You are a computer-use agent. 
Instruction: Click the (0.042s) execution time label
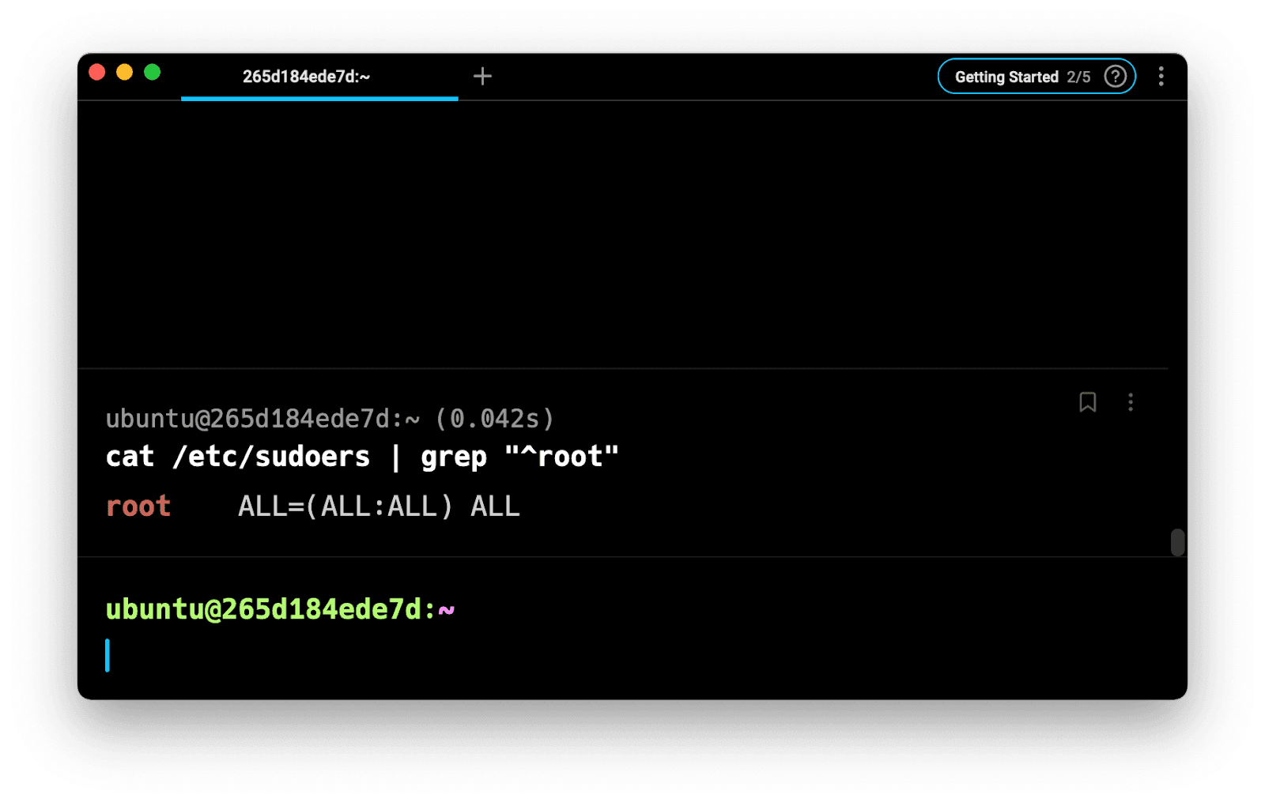(494, 418)
